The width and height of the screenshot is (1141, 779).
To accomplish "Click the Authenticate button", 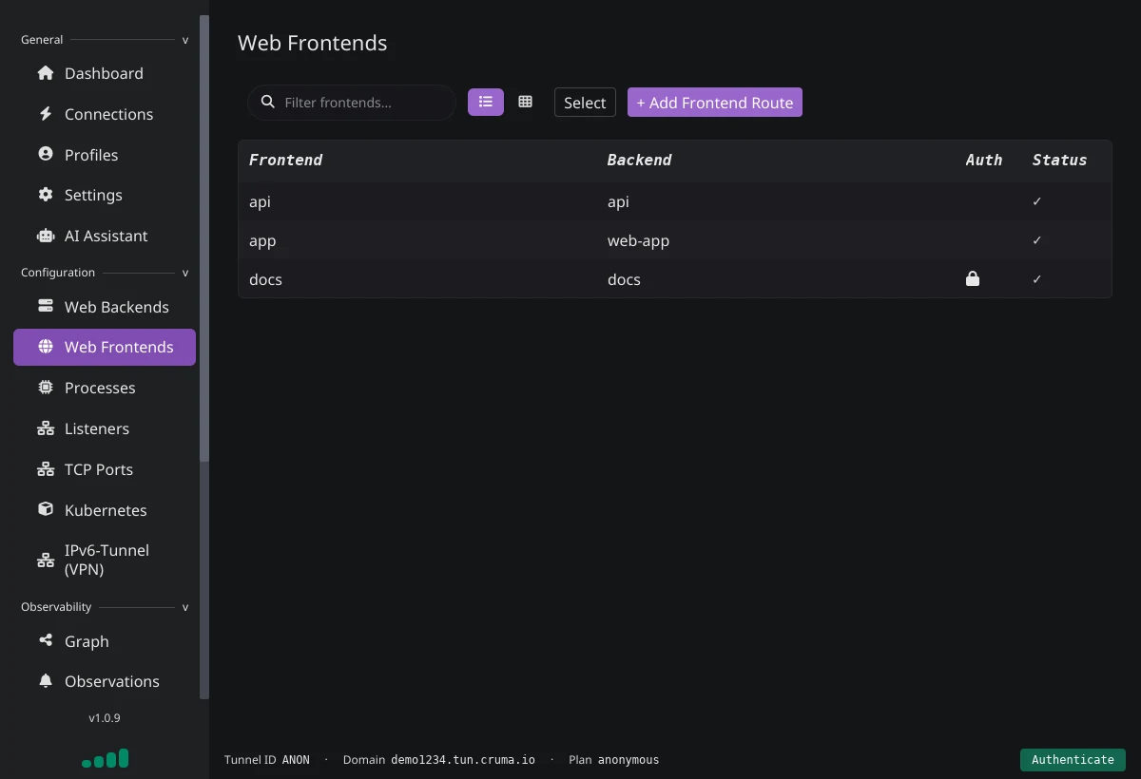I will click(1073, 759).
